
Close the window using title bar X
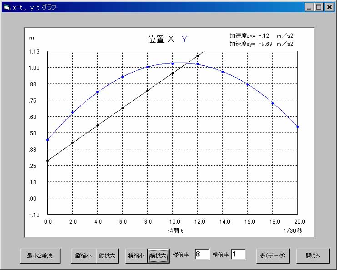click(328, 7)
